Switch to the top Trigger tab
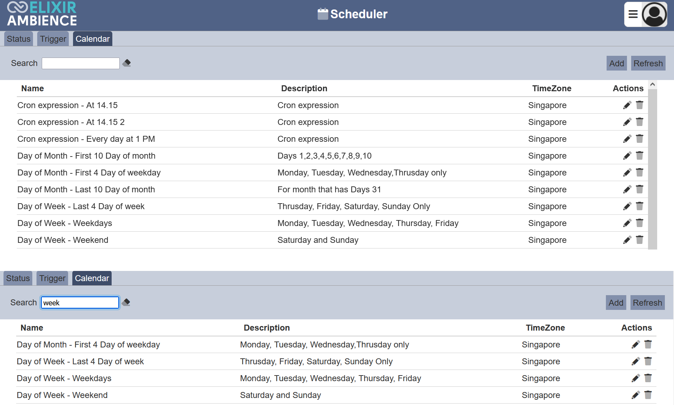Screen dimensions: 674x405 (x=53, y=39)
